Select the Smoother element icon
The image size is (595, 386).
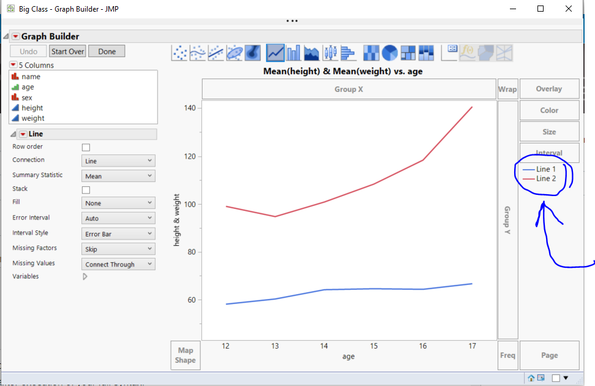point(197,53)
